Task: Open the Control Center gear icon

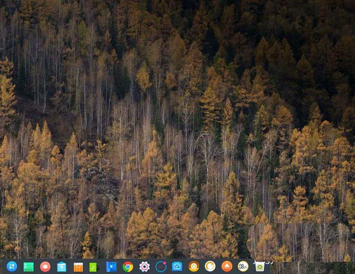Action: [x=145, y=266]
